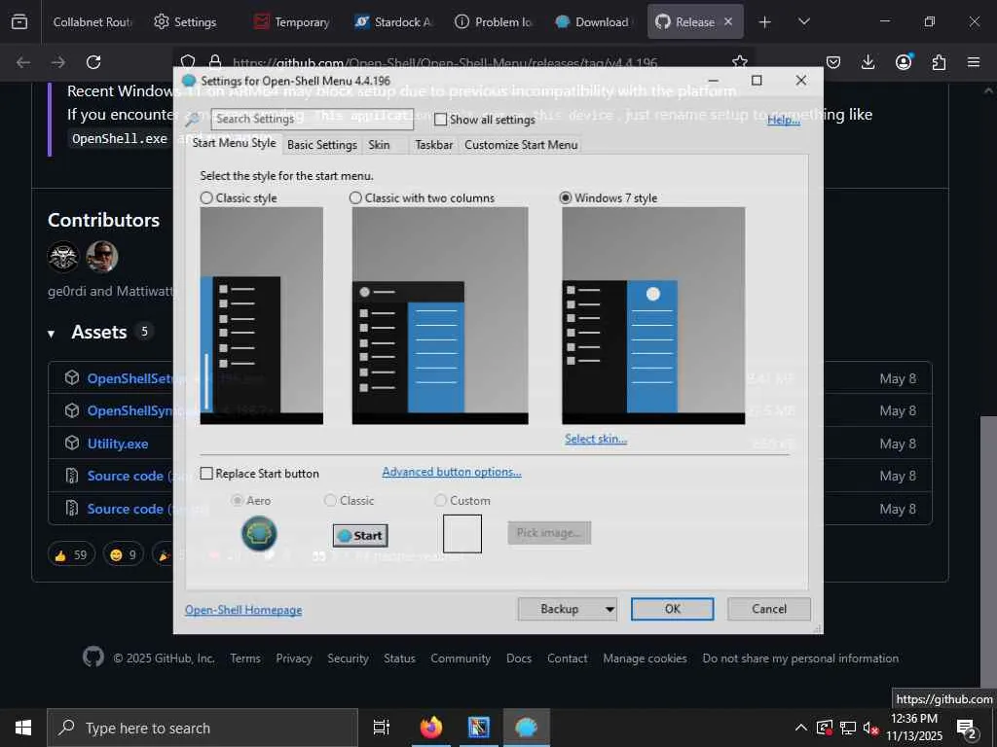Open the Firefox hamburger application menu

[x=974, y=62]
